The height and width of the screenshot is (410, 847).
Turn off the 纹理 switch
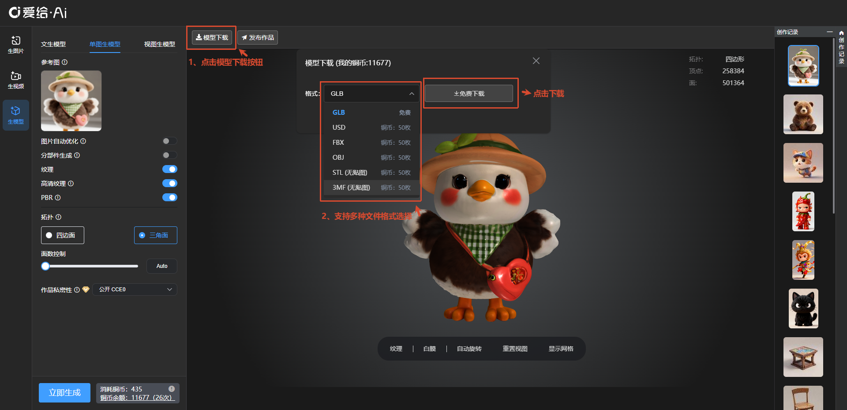click(x=170, y=169)
